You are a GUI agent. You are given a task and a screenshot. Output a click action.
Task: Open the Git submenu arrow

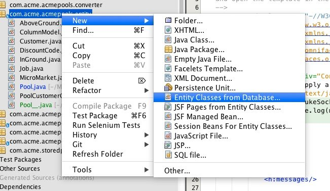[146, 145]
